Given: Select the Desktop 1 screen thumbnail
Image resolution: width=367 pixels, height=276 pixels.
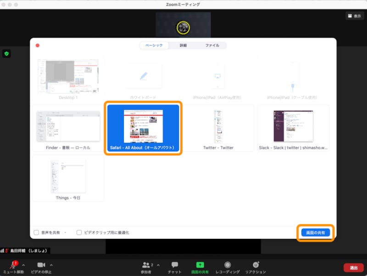Looking at the screenshot, I should click(x=68, y=76).
